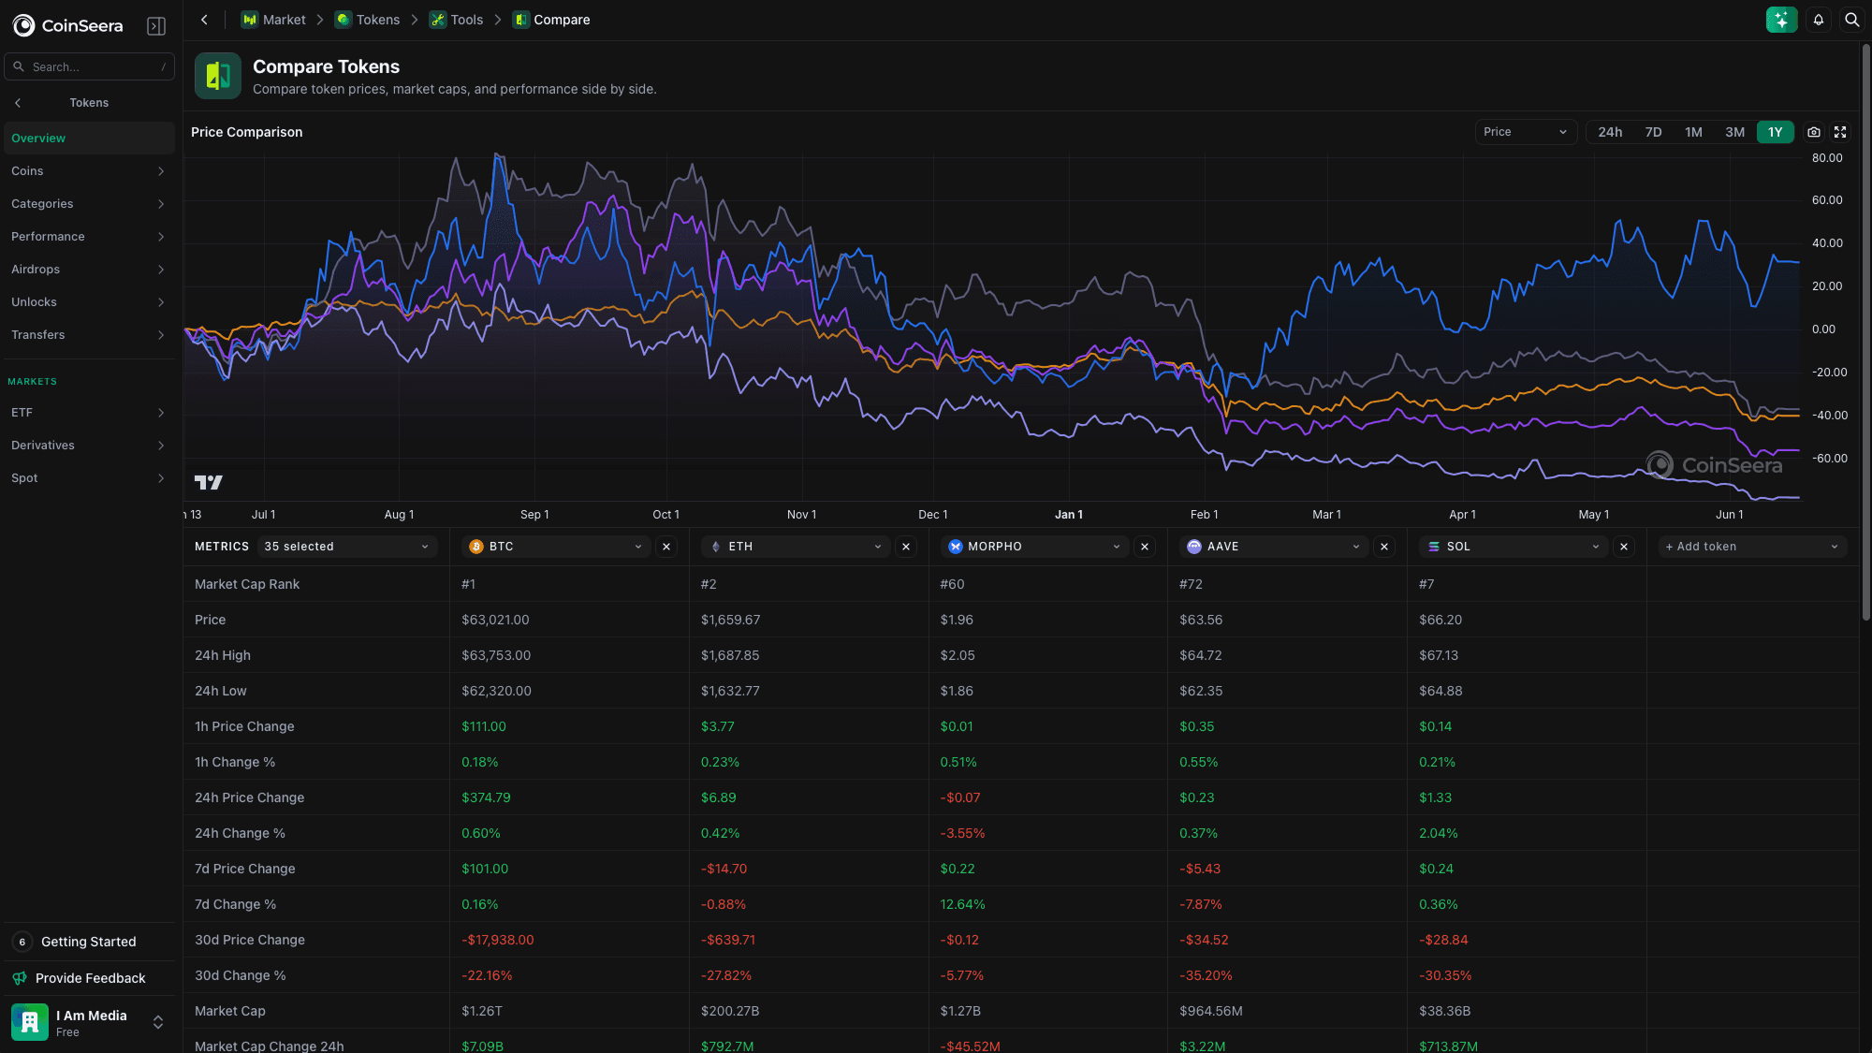
Task: Select the 7D time range
Action: (1654, 132)
